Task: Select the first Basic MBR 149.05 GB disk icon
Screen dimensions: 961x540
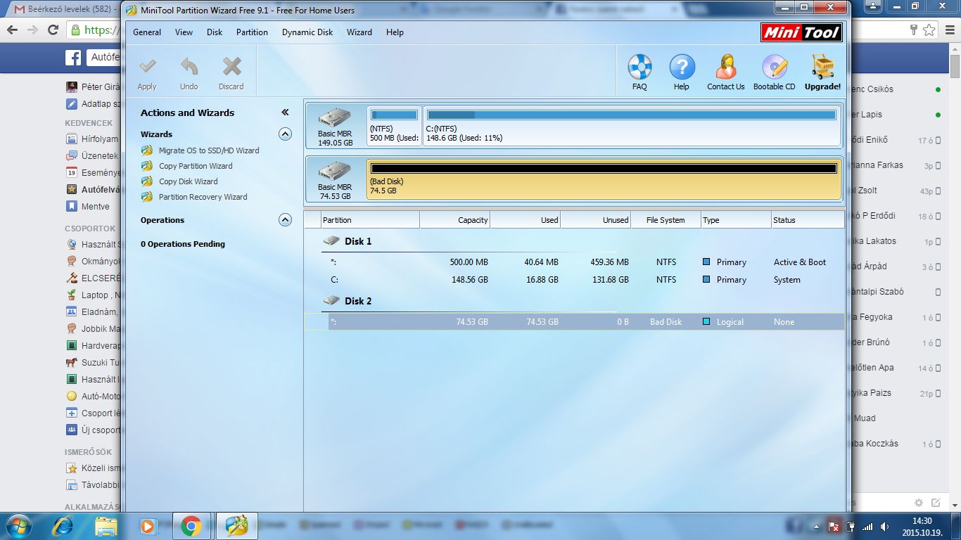Action: [335, 117]
